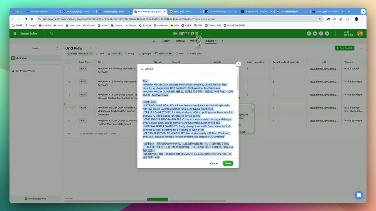The width and height of the screenshot is (376, 211).
Task: Close the Aritcle popup with X
Action: 239,64
